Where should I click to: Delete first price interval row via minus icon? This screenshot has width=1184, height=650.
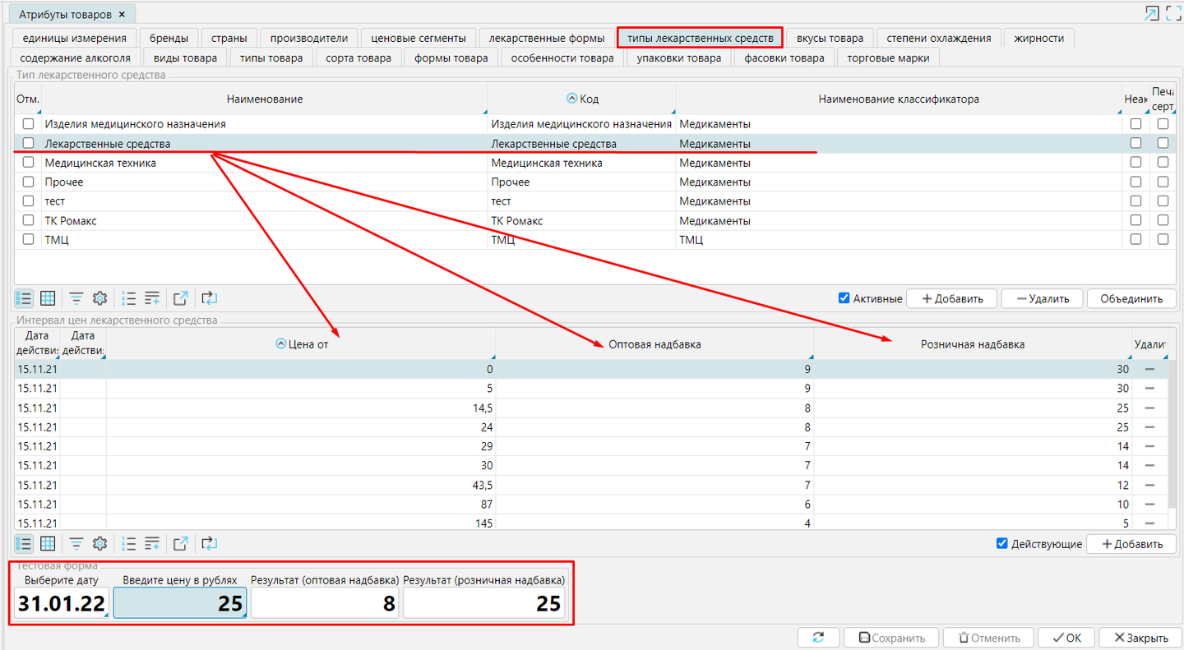pos(1149,370)
